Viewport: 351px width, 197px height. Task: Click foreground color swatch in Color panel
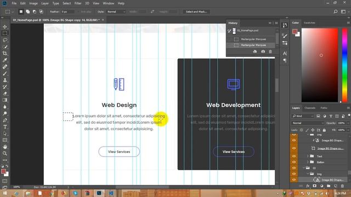pyautogui.click(x=295, y=32)
